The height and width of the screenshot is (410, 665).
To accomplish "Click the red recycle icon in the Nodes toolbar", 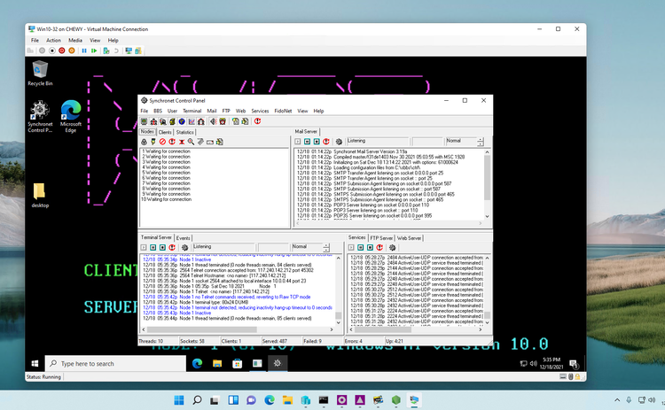I will [x=172, y=142].
